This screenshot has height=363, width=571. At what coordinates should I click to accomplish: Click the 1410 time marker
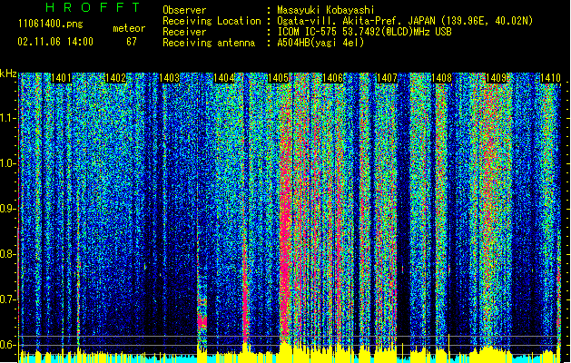(x=550, y=78)
